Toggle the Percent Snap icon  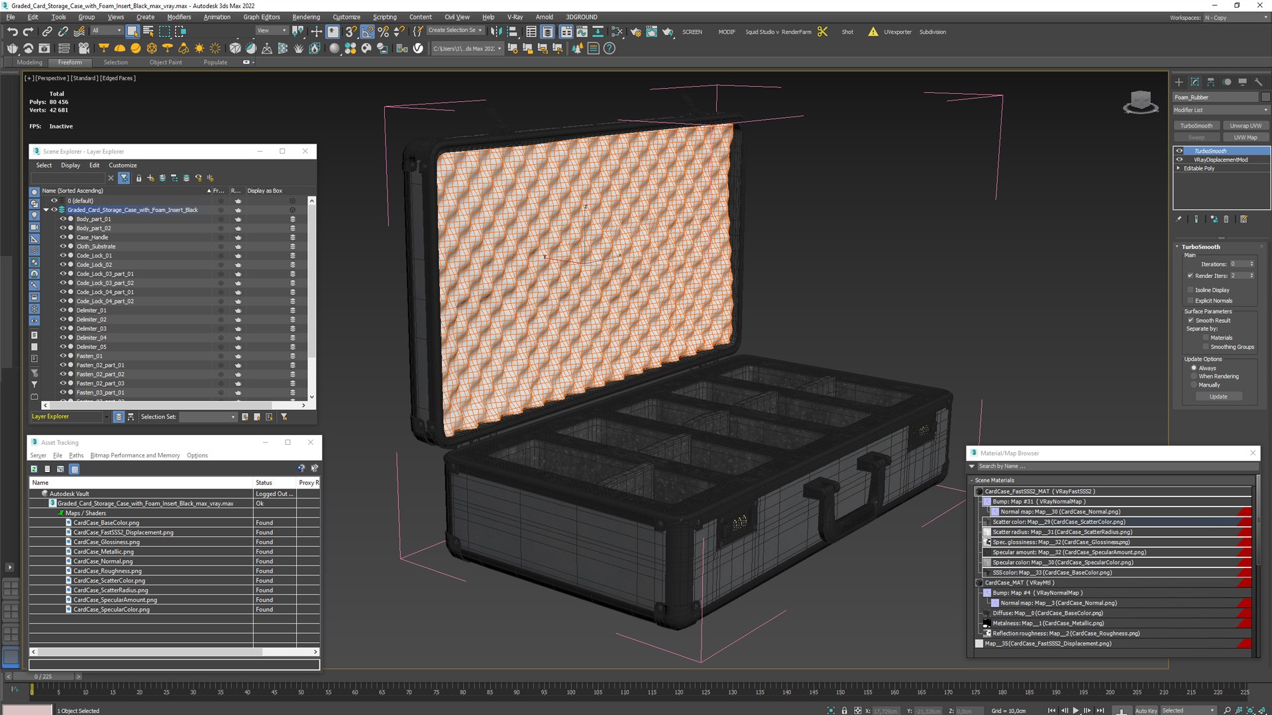(x=383, y=31)
